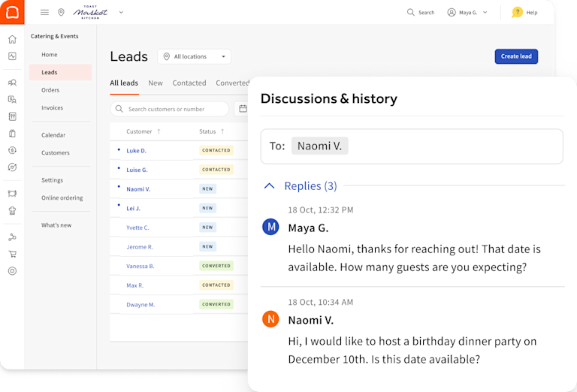Viewport: 577px width, 392px height.
Task: Open lead Jerome R.
Action: pyautogui.click(x=140, y=247)
